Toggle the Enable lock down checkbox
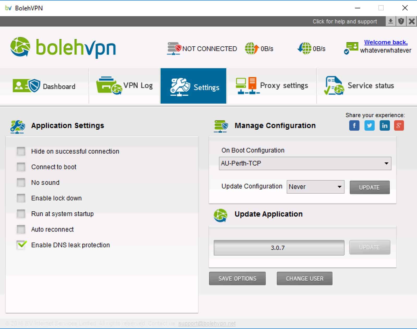The image size is (417, 329). tap(21, 198)
